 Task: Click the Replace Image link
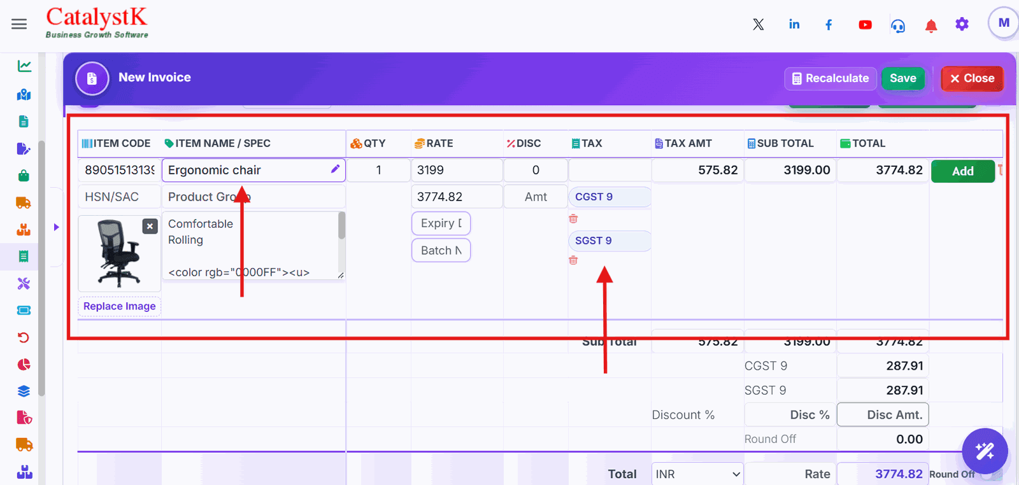click(120, 306)
